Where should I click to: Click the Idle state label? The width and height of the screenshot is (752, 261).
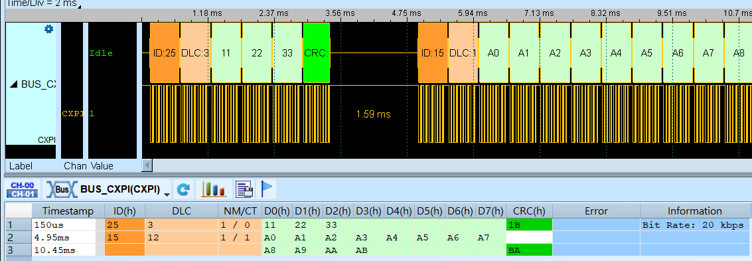point(101,53)
